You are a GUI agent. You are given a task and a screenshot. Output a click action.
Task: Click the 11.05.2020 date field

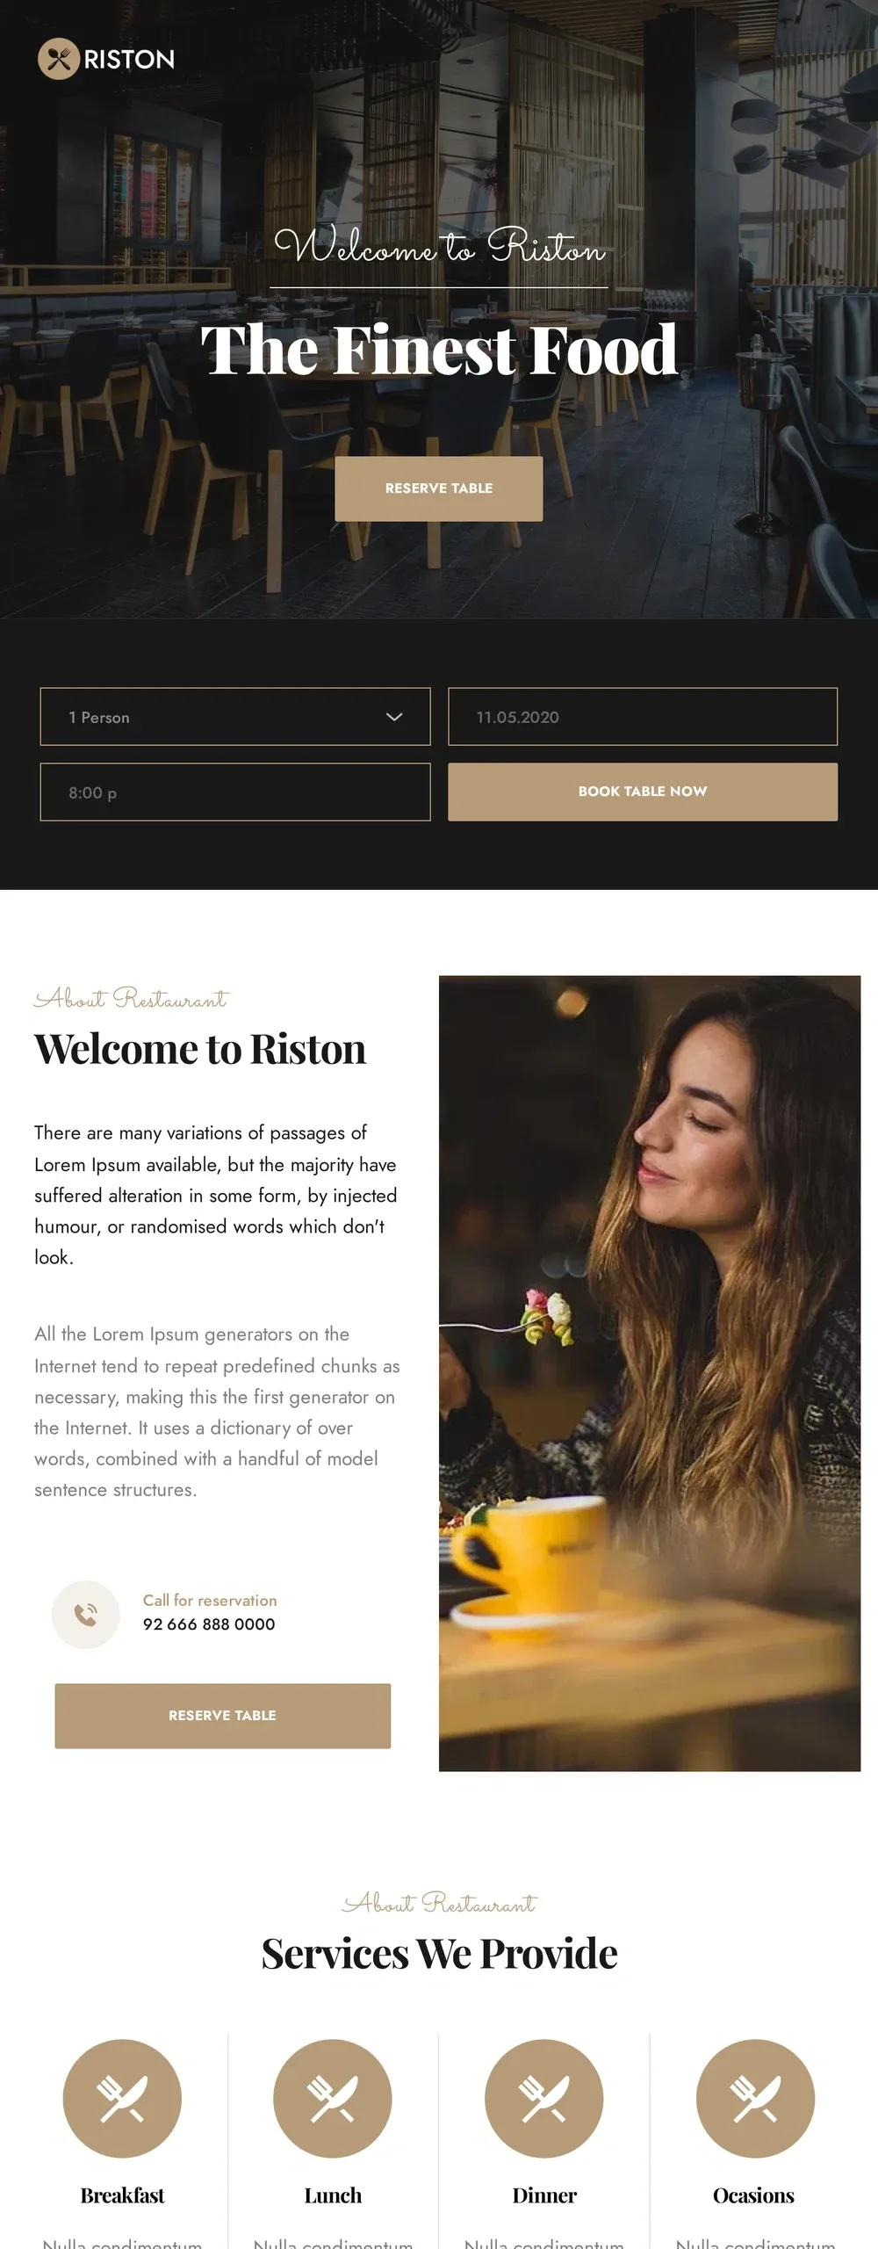pos(643,717)
